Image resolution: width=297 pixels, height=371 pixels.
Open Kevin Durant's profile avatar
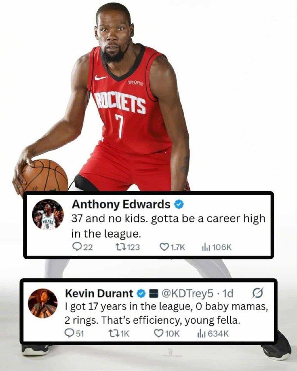(x=43, y=303)
